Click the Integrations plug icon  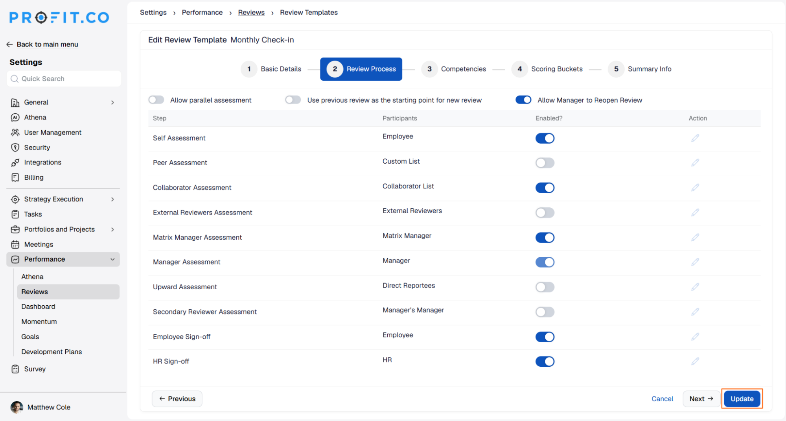pyautogui.click(x=15, y=162)
